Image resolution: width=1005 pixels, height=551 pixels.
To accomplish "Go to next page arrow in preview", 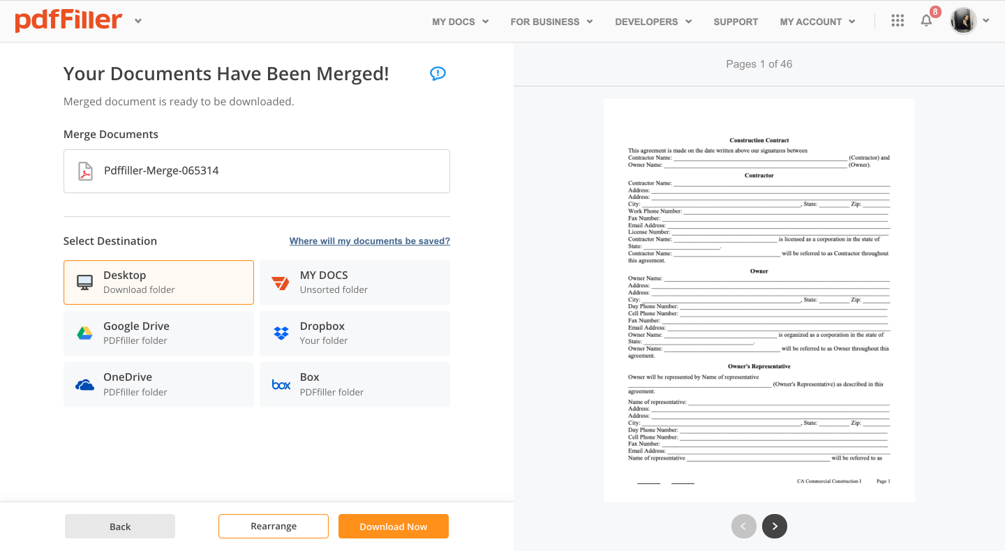I will pyautogui.click(x=775, y=527).
